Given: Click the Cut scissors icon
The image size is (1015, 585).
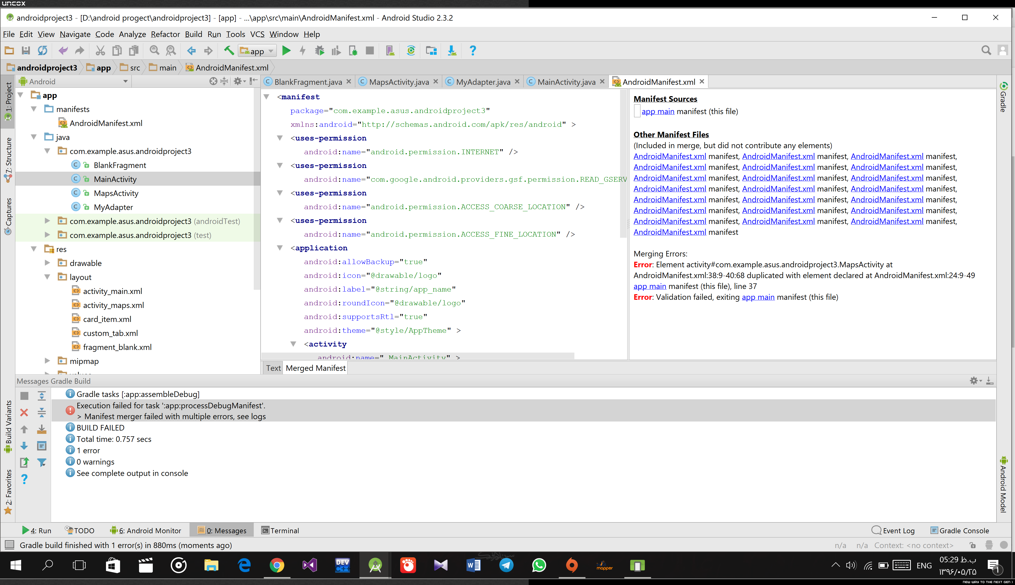Looking at the screenshot, I should 100,51.
